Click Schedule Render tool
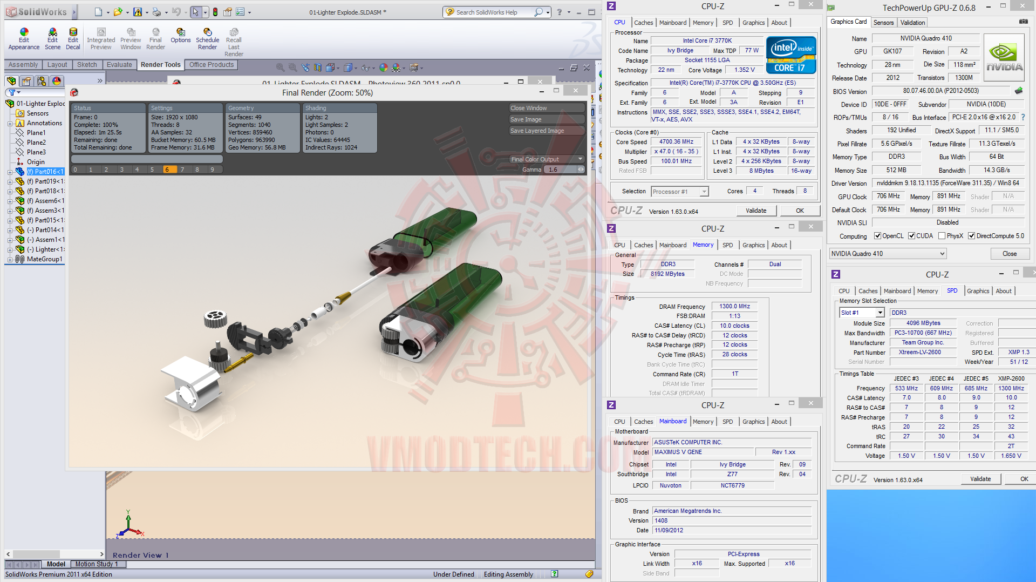Image resolution: width=1036 pixels, height=582 pixels. 207,39
